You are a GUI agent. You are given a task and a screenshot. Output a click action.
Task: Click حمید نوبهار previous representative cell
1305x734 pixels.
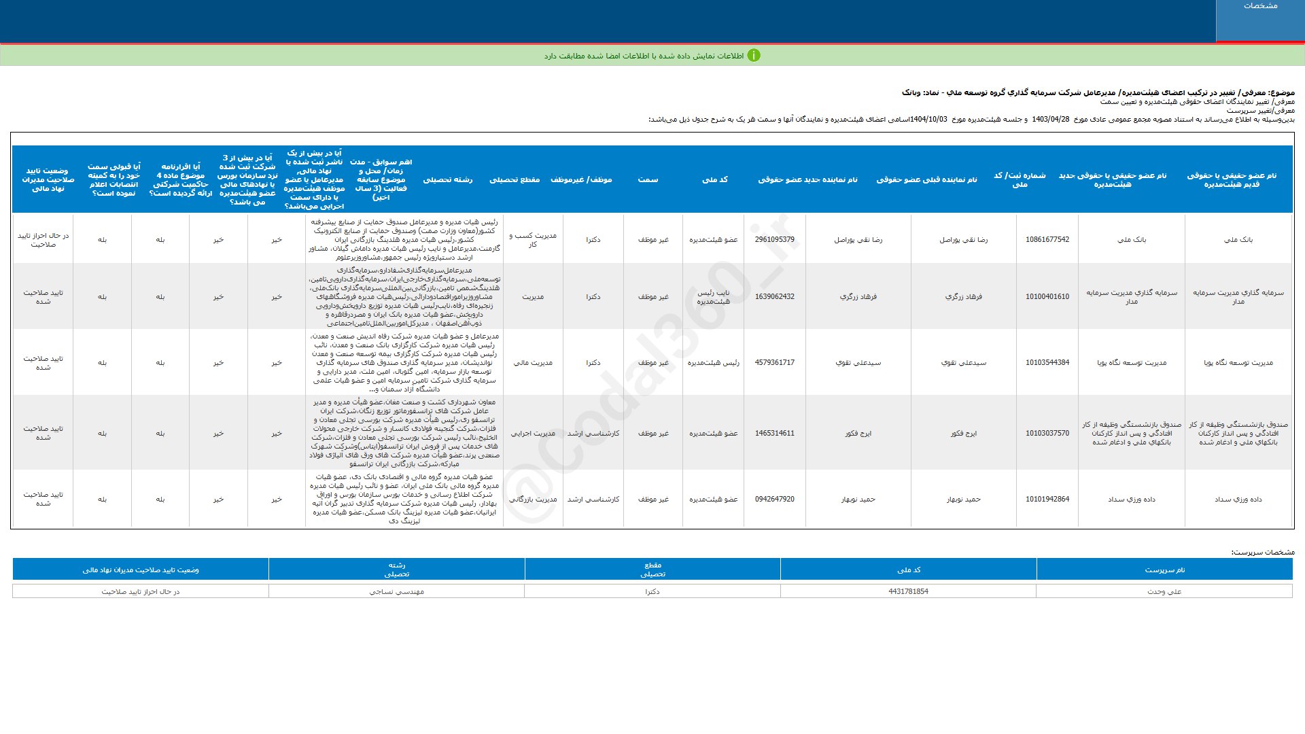tap(963, 500)
